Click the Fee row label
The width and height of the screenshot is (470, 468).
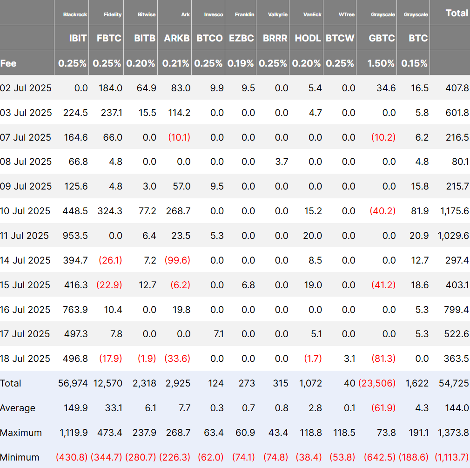8,63
